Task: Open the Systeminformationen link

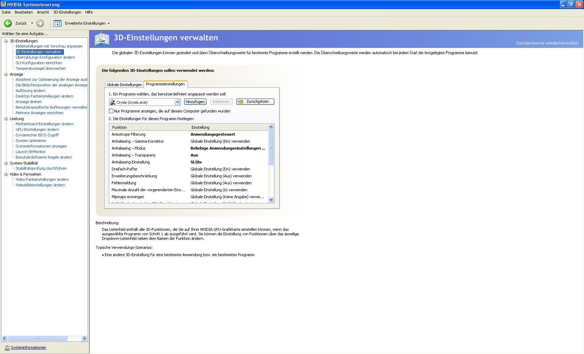Action: (29, 348)
